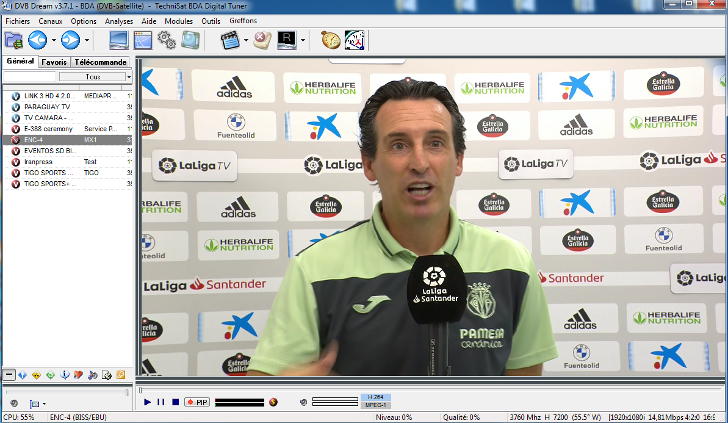Open the Analyses menu

(x=119, y=21)
